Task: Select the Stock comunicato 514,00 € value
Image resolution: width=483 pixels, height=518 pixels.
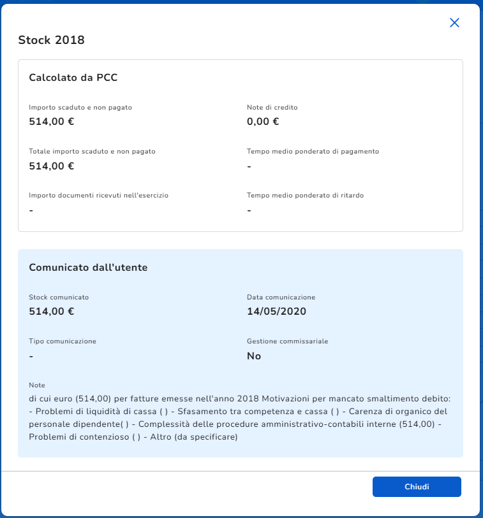Action: [52, 312]
